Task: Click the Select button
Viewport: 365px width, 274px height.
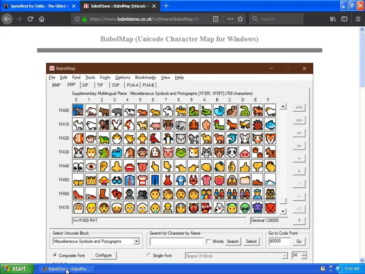Action: [251, 242]
